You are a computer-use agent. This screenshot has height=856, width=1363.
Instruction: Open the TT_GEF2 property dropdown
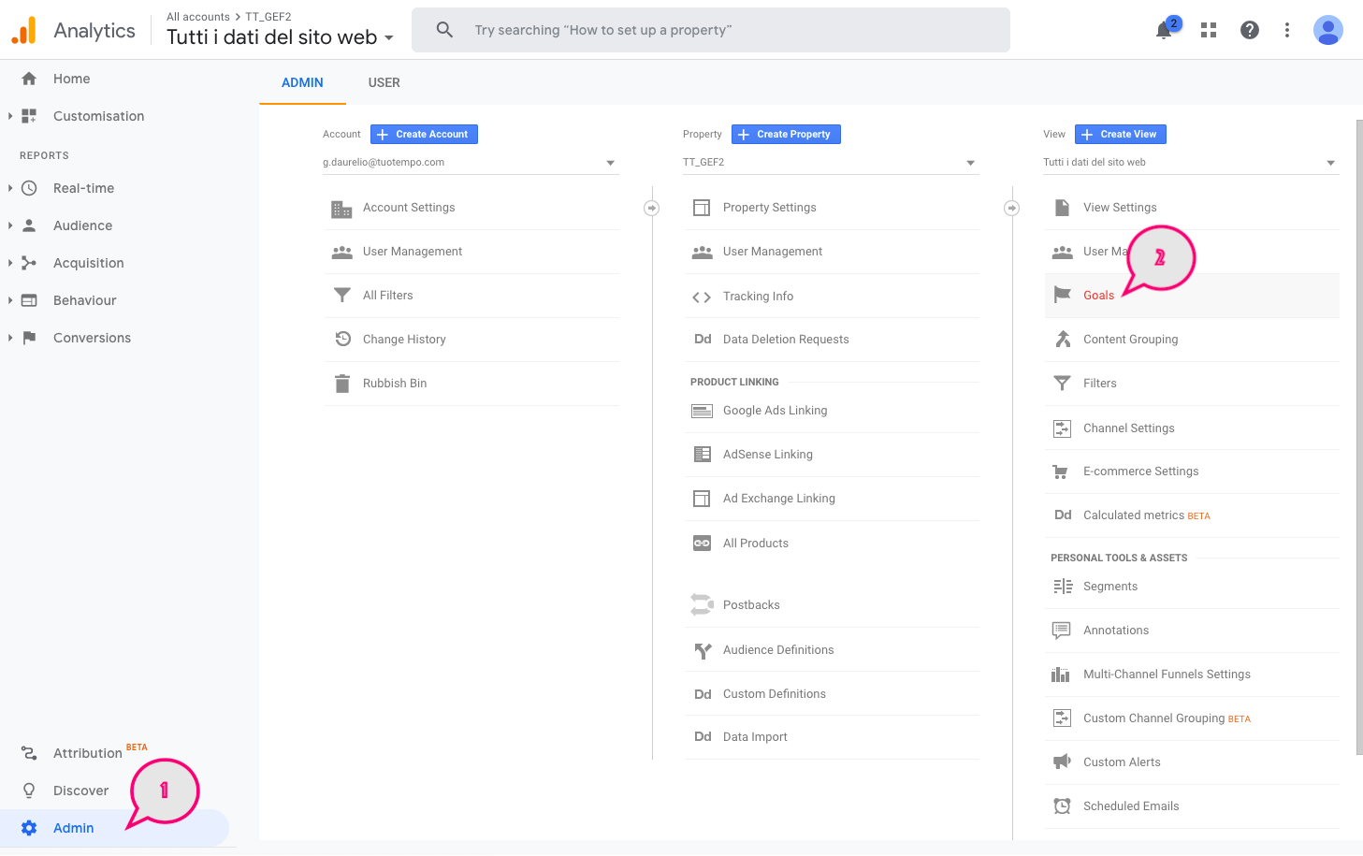[831, 163]
